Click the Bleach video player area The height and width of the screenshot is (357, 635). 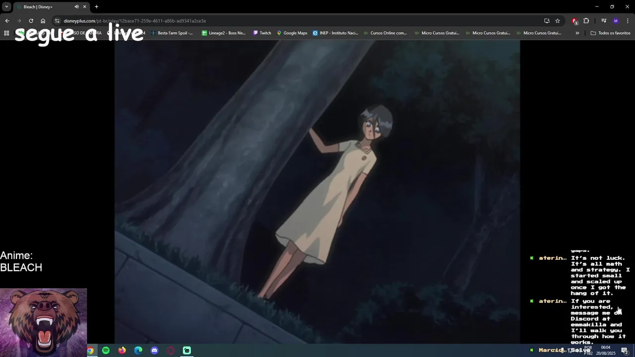coord(317,191)
